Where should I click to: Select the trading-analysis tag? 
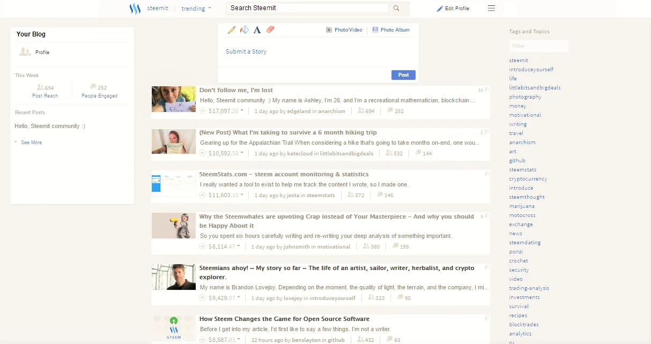point(529,288)
